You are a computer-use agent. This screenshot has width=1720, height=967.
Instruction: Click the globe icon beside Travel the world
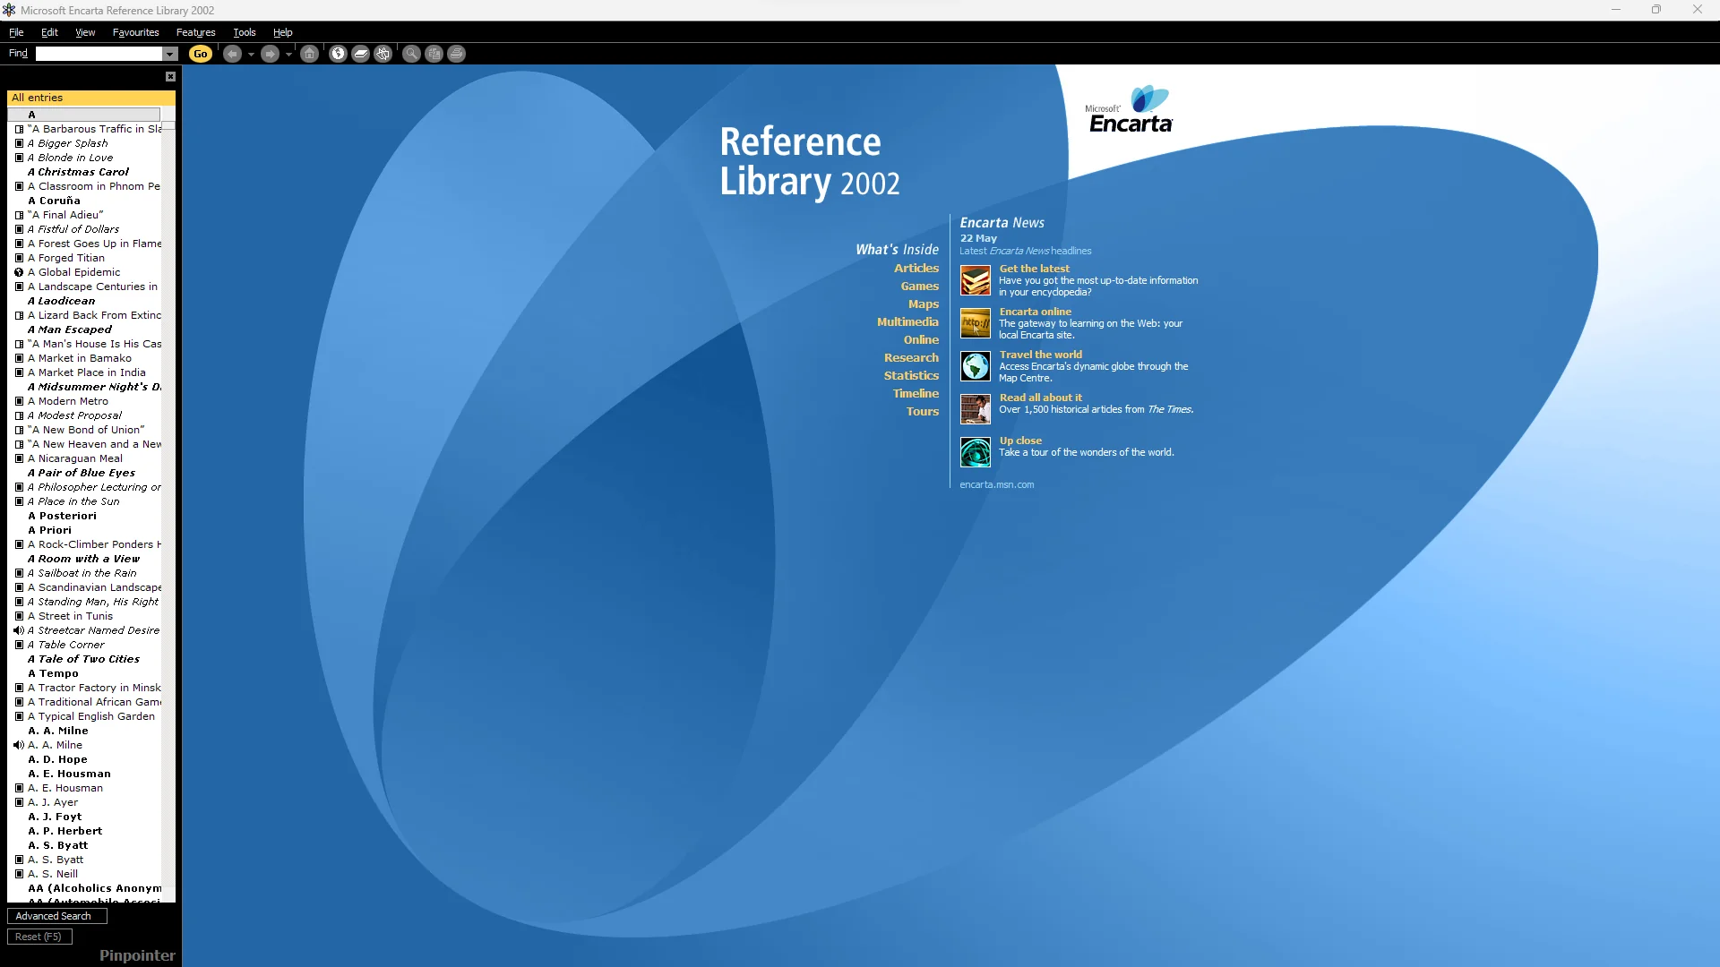[976, 366]
